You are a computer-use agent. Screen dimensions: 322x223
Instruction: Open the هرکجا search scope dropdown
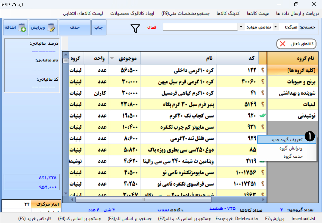pos(276,27)
